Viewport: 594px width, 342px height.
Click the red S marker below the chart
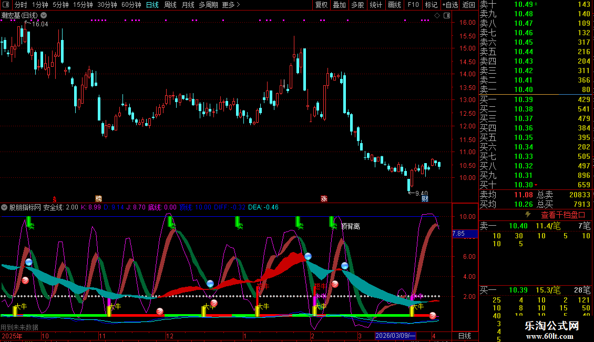(54, 198)
